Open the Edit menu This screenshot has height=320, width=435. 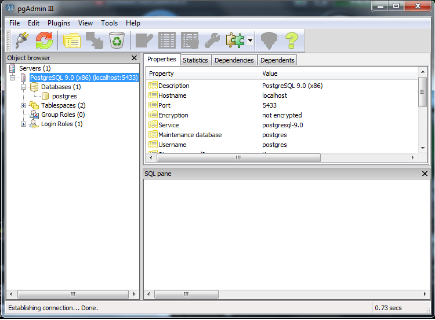tap(34, 23)
